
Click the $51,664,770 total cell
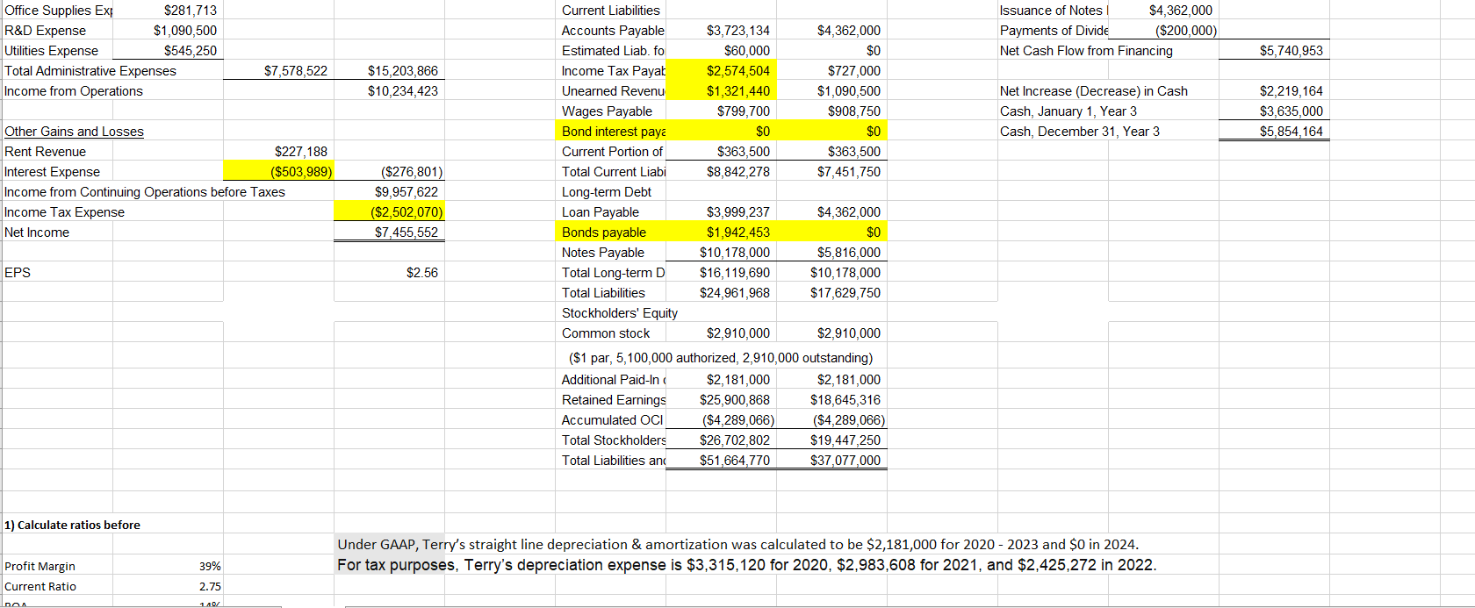click(735, 461)
